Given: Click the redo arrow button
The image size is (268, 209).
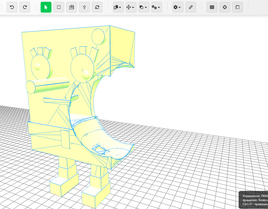Looking at the screenshot, I should click(x=25, y=7).
